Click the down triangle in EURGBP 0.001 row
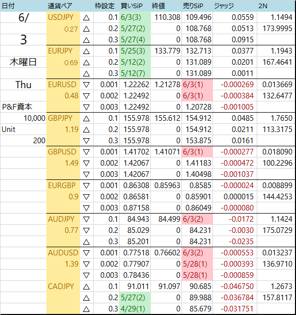Screen dimensions: 296x315 point(86,186)
